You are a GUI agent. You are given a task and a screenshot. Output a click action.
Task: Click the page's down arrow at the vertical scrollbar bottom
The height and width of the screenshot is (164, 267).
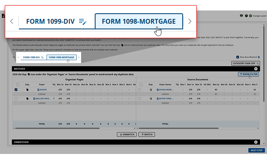pos(264,143)
